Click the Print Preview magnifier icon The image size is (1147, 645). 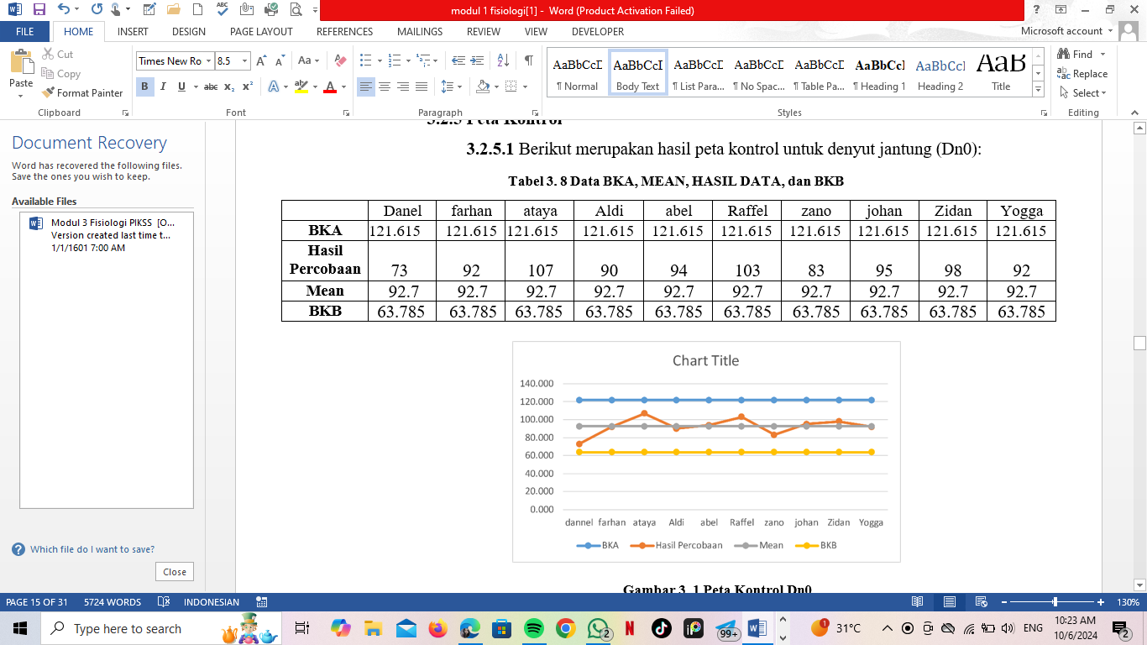pos(296,10)
